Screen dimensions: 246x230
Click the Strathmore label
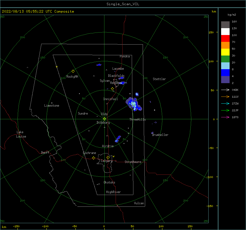coord(133,162)
